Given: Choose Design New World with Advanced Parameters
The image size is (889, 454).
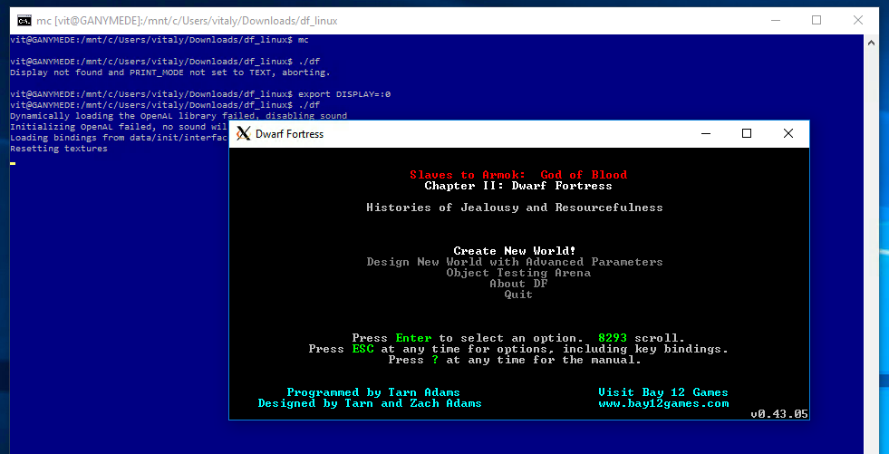Looking at the screenshot, I should tap(514, 262).
